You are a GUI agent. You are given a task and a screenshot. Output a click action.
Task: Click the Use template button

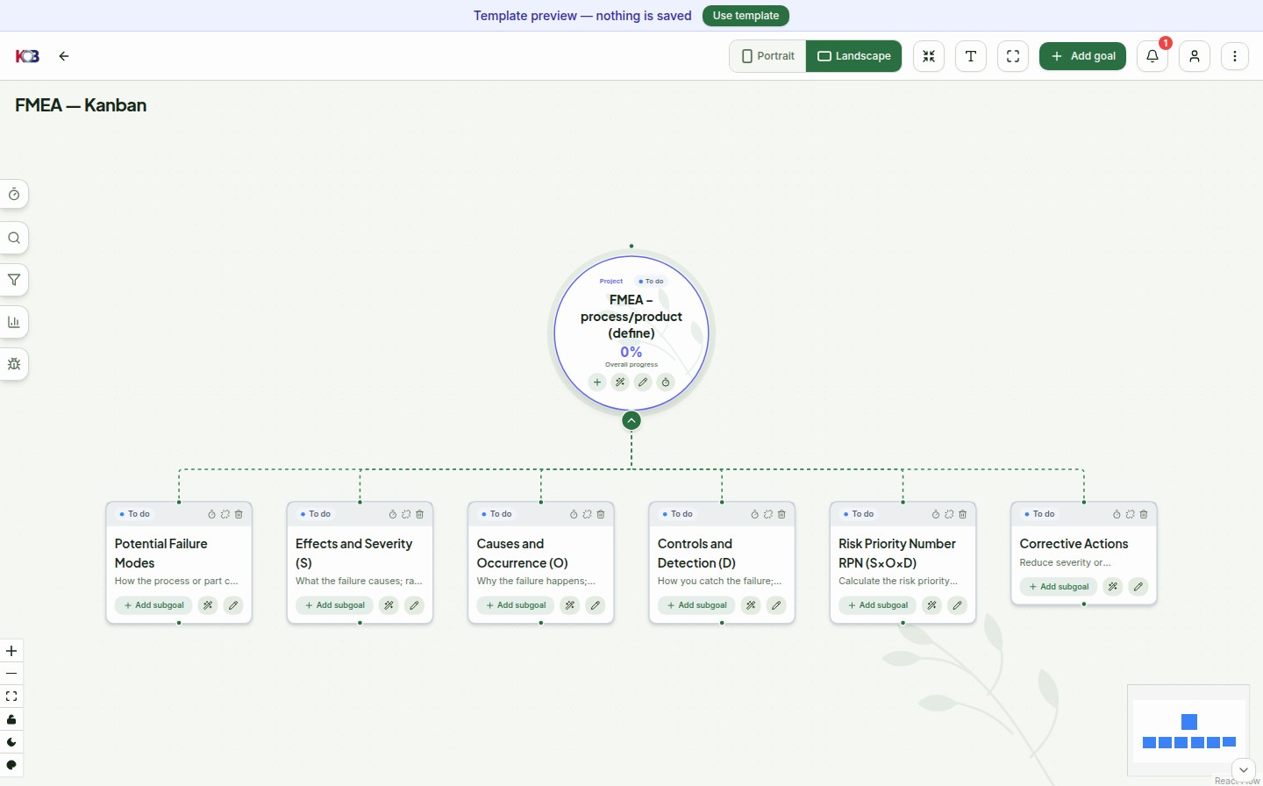pyautogui.click(x=746, y=16)
